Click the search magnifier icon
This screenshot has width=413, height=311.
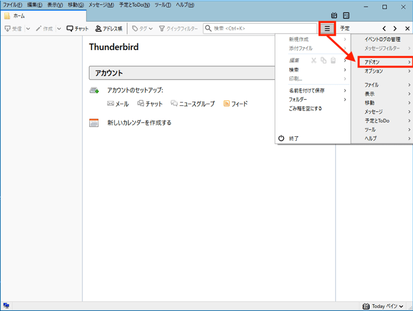(208, 28)
